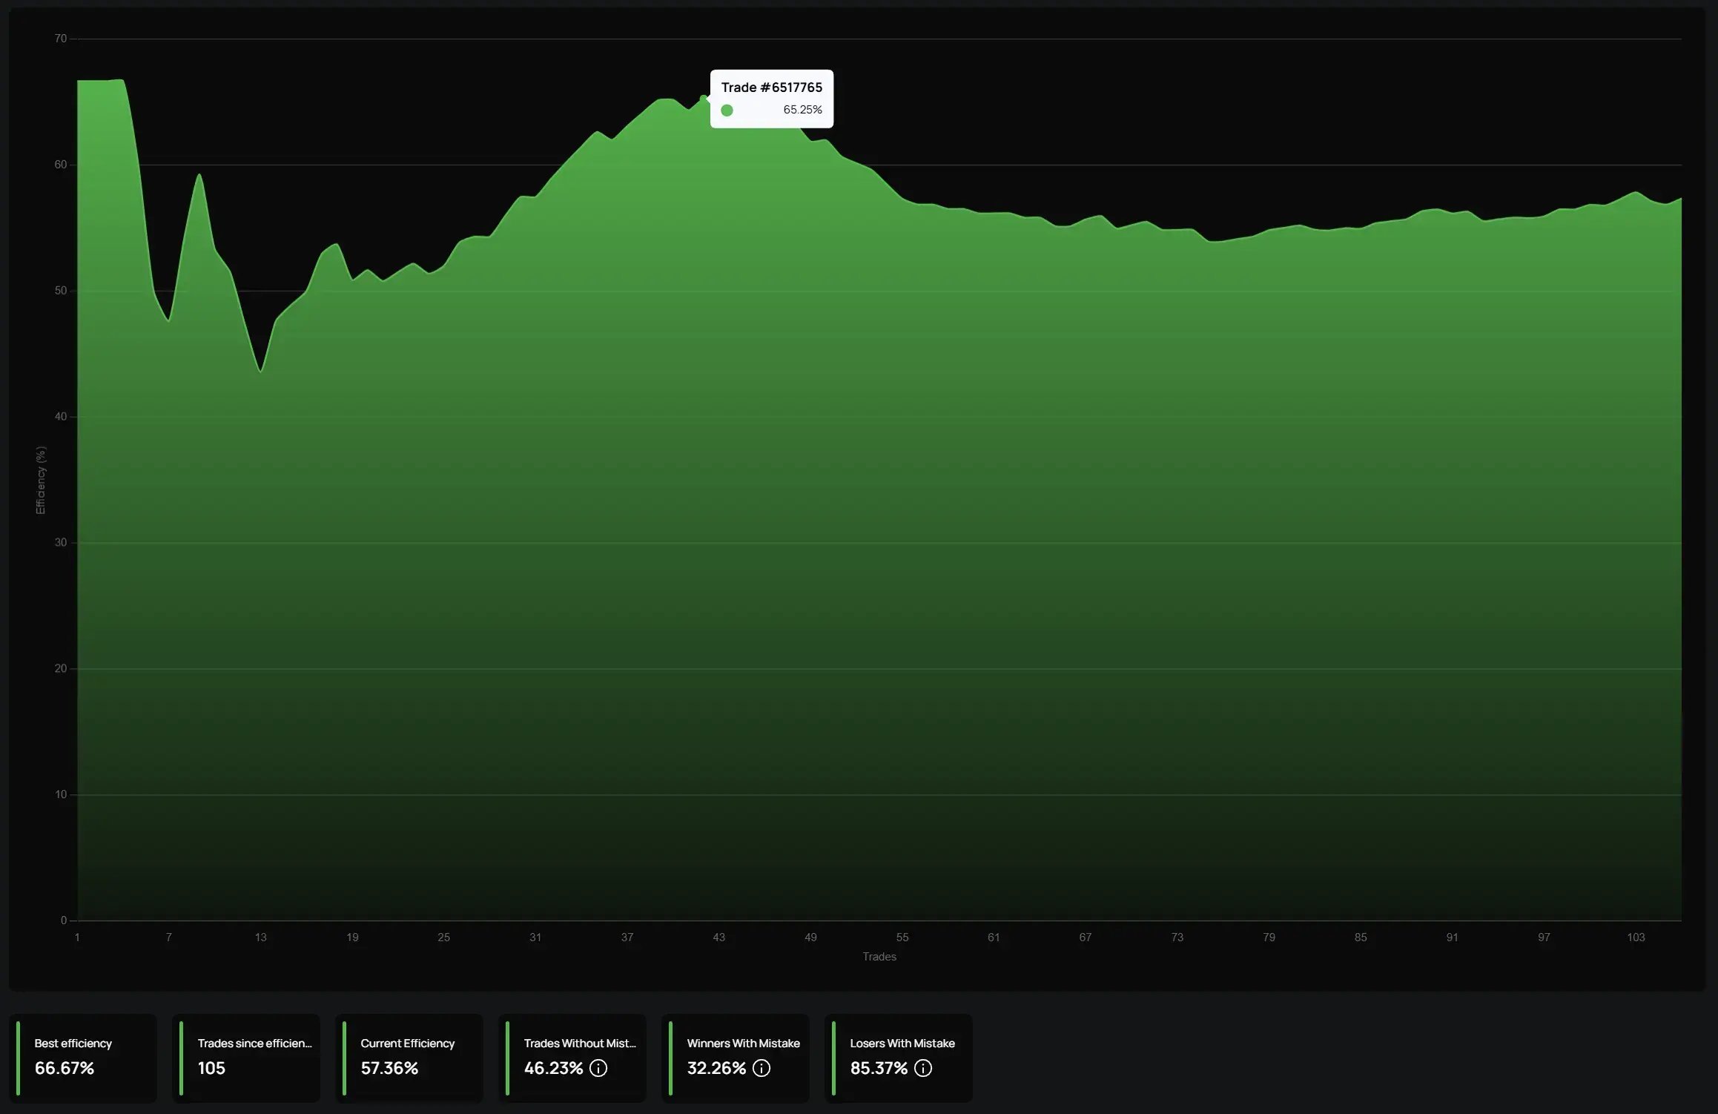This screenshot has height=1114, width=1718.
Task: Click the info icon beside Losers With Mistake
Action: click(x=923, y=1068)
